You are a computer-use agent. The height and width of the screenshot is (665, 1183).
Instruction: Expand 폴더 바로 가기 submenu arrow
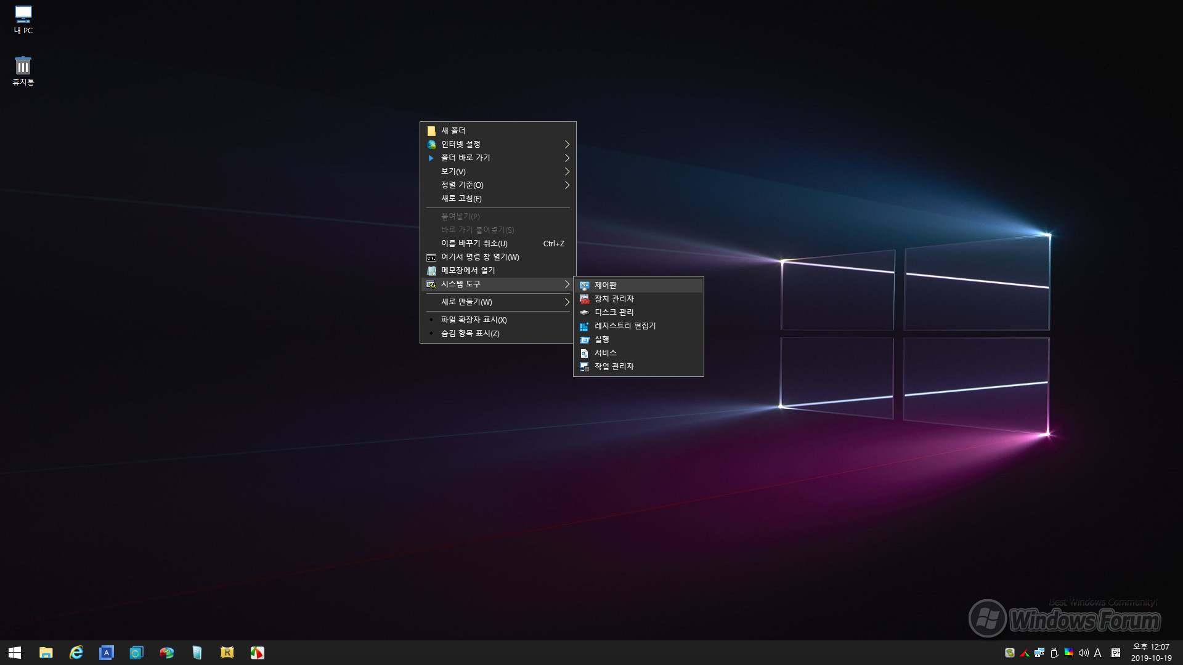click(x=567, y=158)
